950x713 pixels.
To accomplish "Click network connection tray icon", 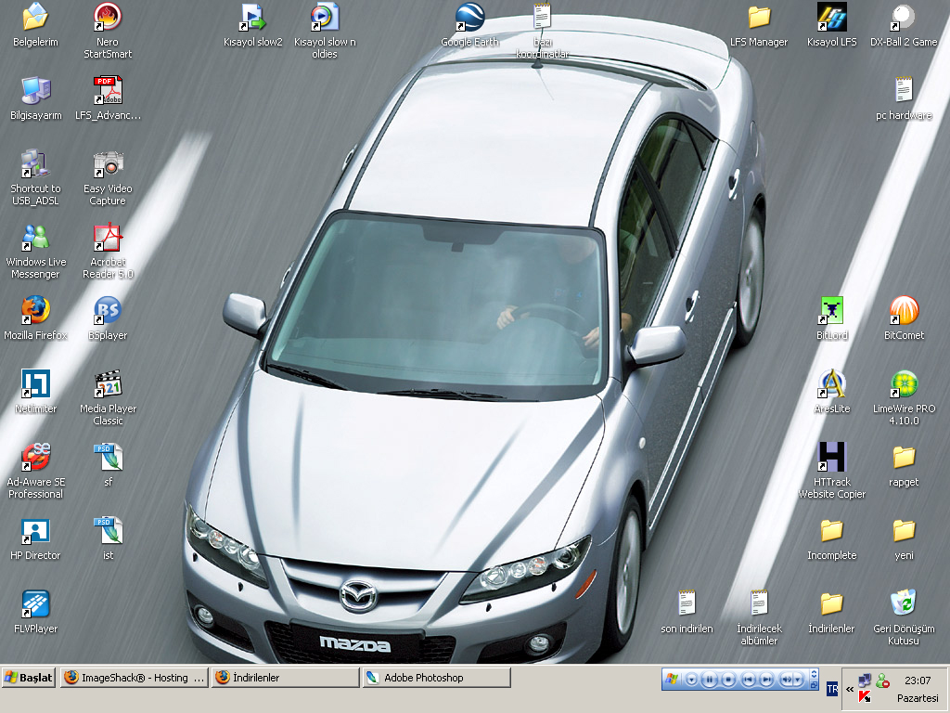I will [865, 681].
